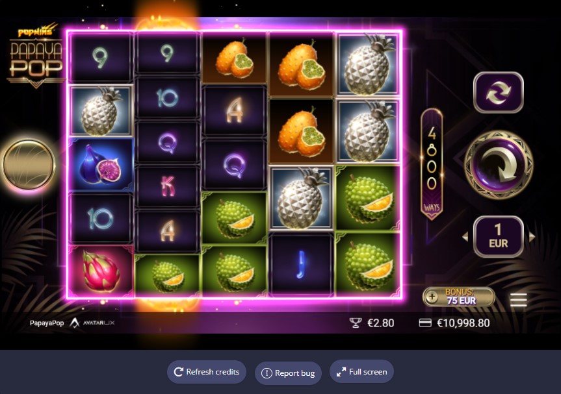Image resolution: width=561 pixels, height=394 pixels.
Task: Click the AvatarUX logo in footer
Action: point(92,323)
